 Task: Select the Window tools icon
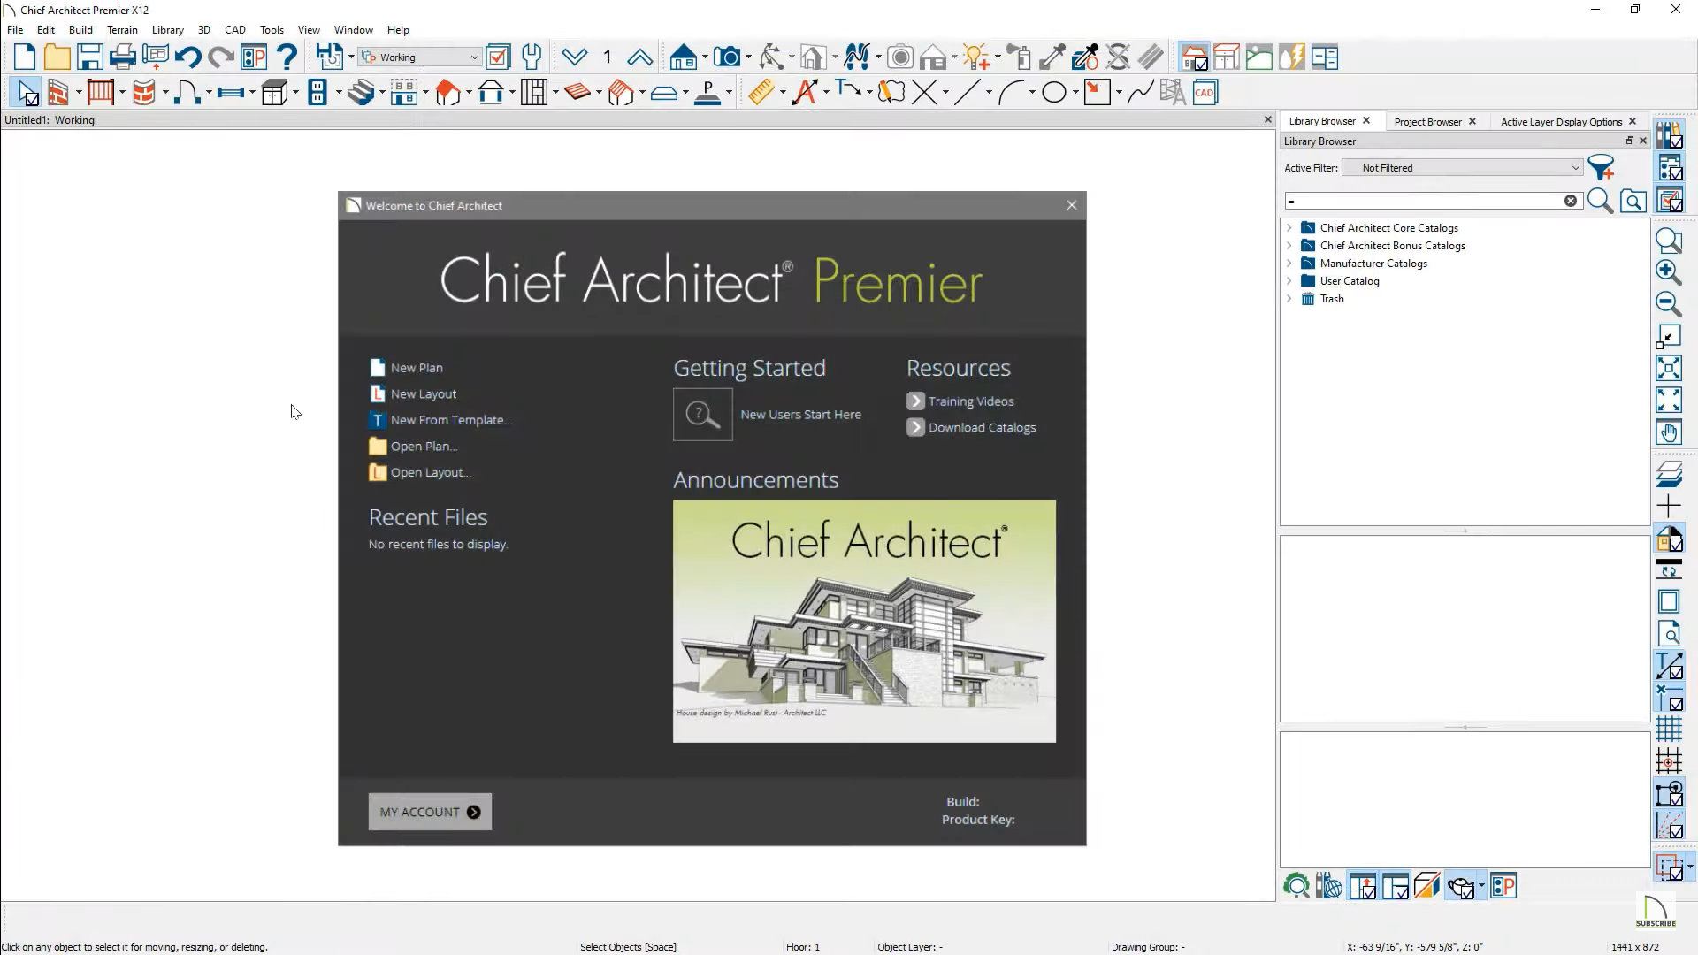[x=230, y=92]
